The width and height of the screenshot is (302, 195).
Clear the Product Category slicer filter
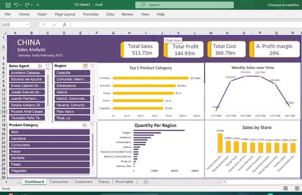coord(92,125)
